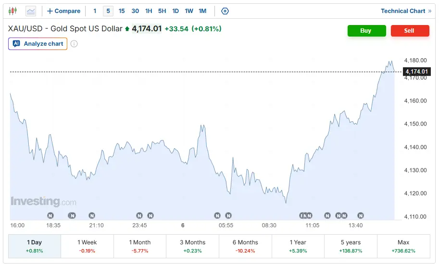Image resolution: width=439 pixels, height=266 pixels.
Task: Click the plus Compare button
Action: [63, 11]
